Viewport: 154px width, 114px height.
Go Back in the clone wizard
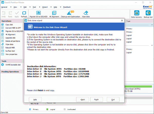(82, 100)
